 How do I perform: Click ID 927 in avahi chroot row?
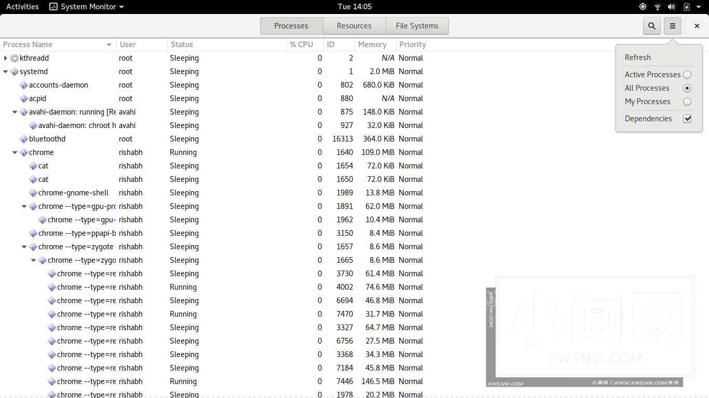(x=347, y=125)
